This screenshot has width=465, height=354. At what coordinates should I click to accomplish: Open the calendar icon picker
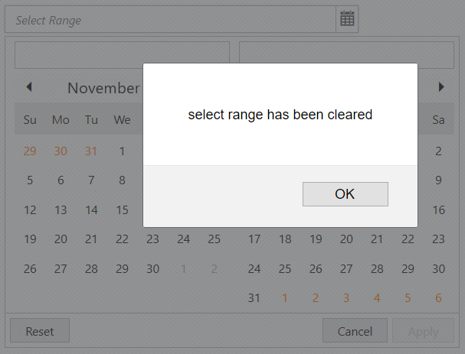pos(347,20)
